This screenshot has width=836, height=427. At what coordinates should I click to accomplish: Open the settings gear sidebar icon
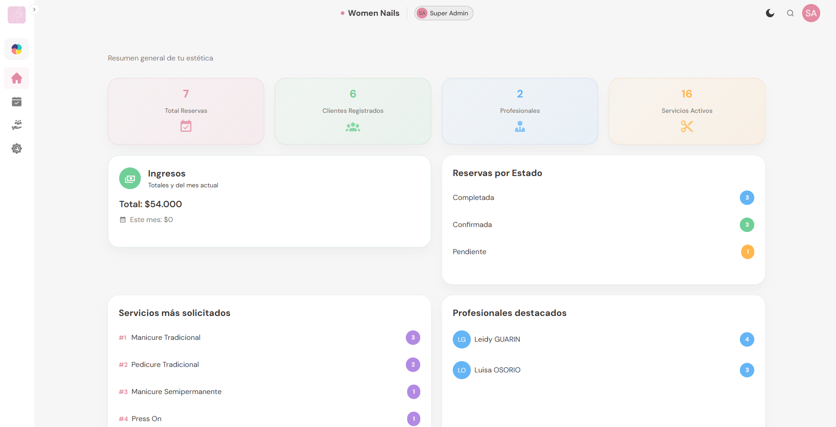click(x=17, y=149)
